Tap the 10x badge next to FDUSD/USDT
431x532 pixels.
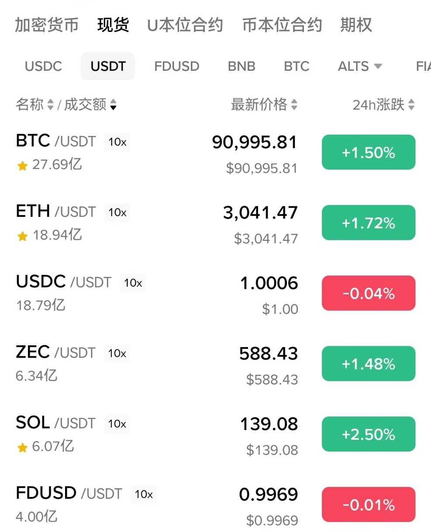tap(144, 494)
